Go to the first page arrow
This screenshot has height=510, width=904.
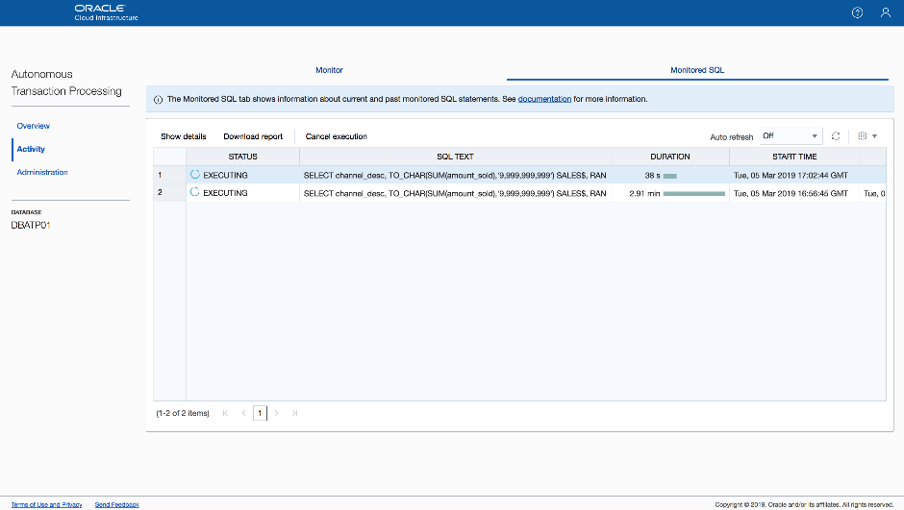coord(225,413)
